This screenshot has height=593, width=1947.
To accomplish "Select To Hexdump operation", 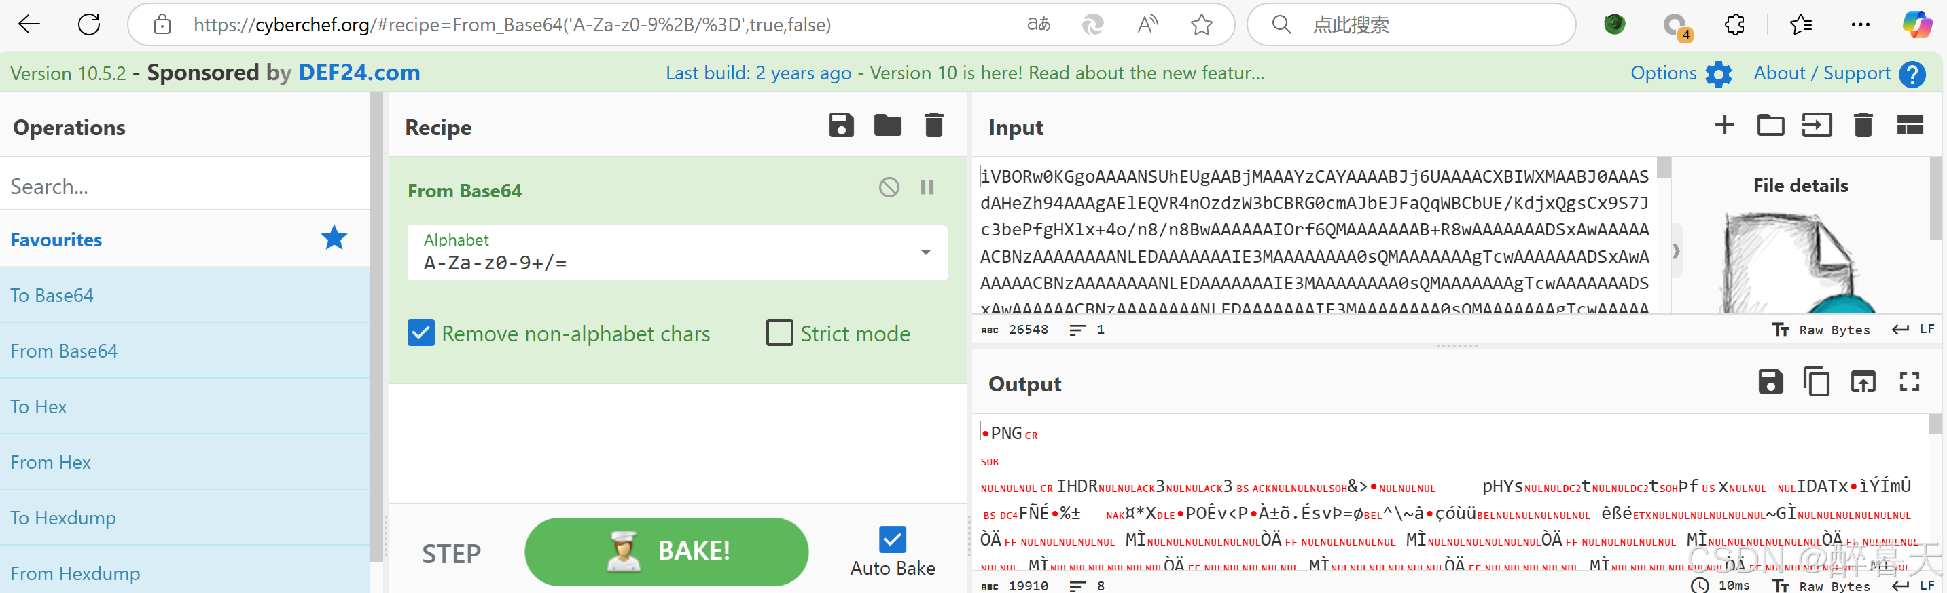I will [x=184, y=518].
